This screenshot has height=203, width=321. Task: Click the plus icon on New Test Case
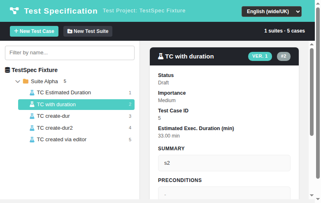tap(16, 31)
